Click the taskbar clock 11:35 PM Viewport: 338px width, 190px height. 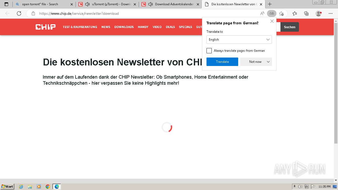(325, 187)
